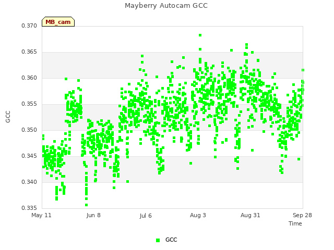Click the 0.360 y-axis value
334x250 pixels.
point(29,78)
